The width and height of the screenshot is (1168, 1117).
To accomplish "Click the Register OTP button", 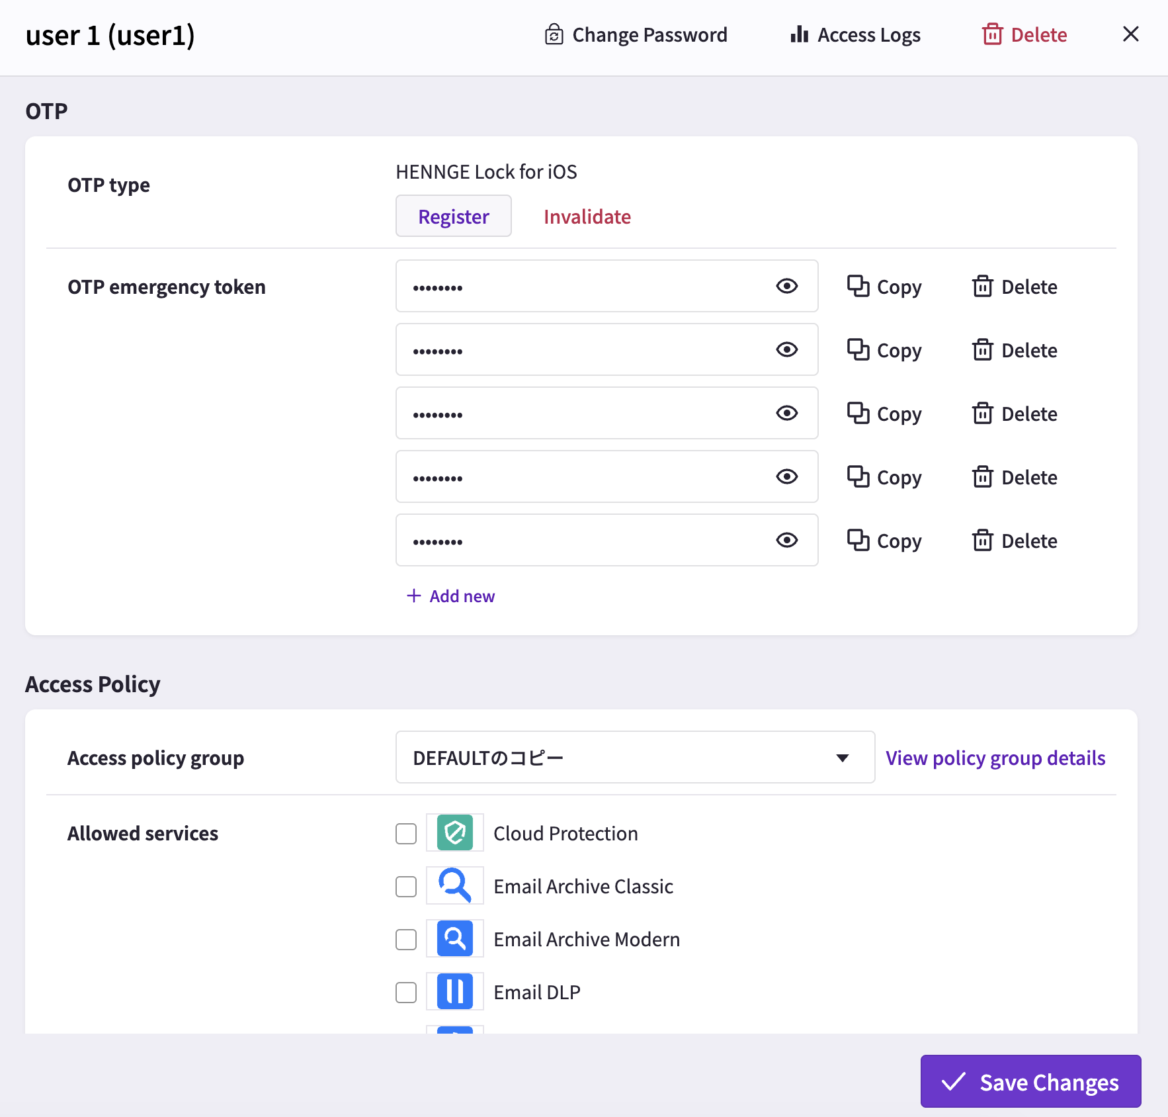I will pyautogui.click(x=454, y=216).
